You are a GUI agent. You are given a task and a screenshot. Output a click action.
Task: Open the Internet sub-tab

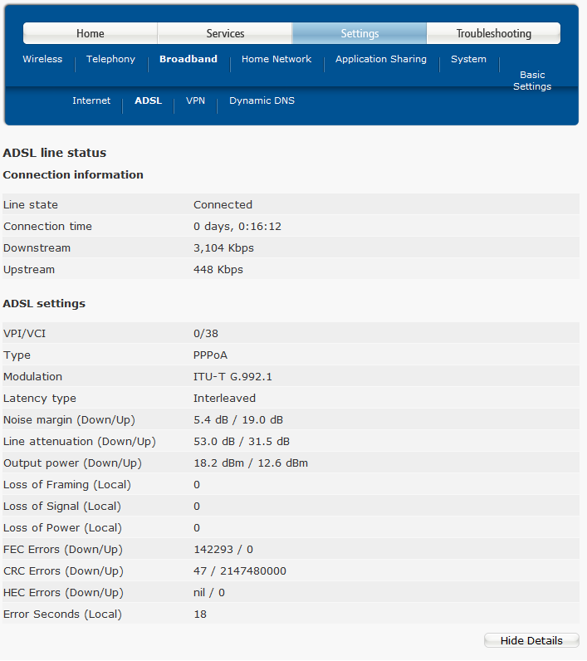(x=91, y=101)
